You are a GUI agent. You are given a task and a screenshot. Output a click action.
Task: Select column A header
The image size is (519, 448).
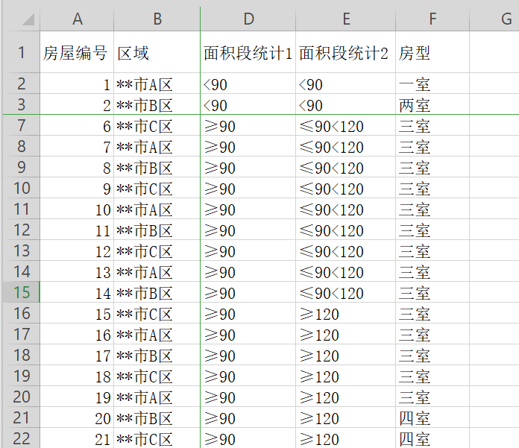[77, 19]
